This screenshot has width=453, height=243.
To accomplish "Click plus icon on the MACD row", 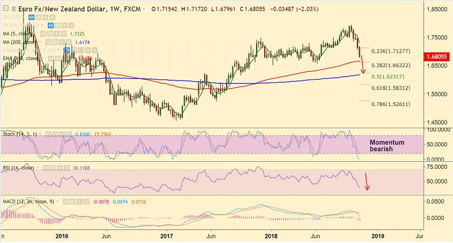I will [x=80, y=201].
